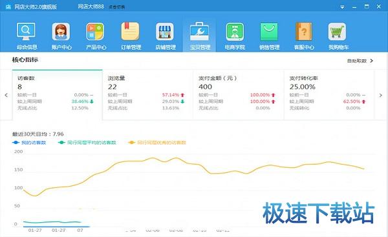The width and height of the screenshot is (388, 237).
Task: Select the 支付金额（元）indicator card
Action: click(x=239, y=95)
